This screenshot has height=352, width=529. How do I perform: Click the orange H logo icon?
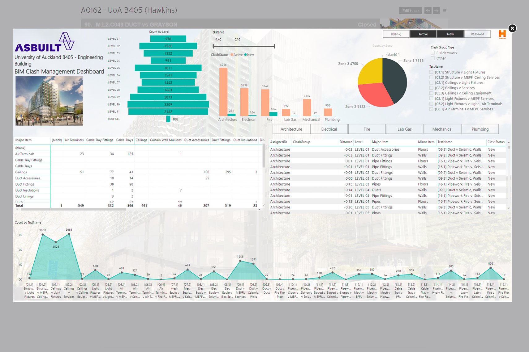pyautogui.click(x=502, y=34)
